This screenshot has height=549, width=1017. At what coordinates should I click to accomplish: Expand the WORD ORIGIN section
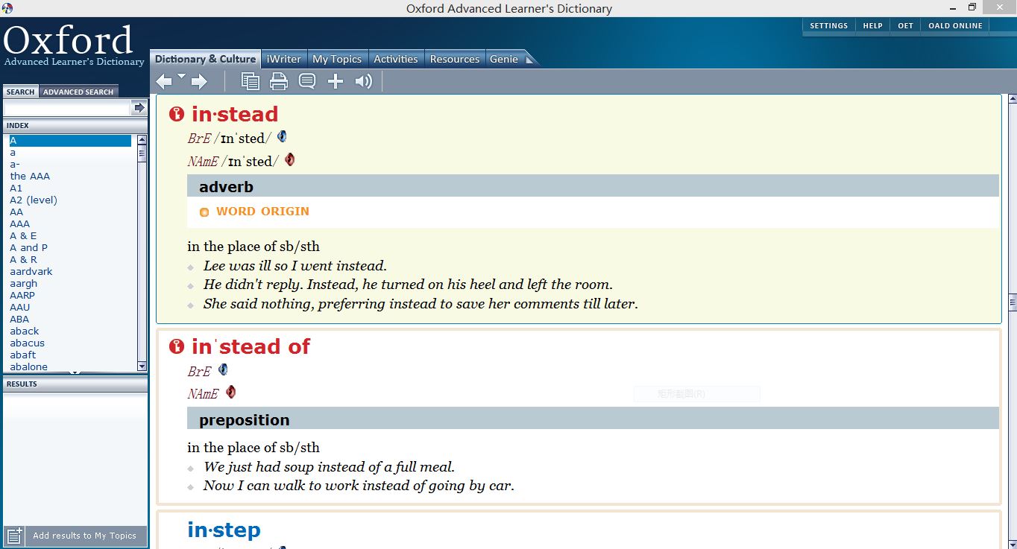[262, 212]
